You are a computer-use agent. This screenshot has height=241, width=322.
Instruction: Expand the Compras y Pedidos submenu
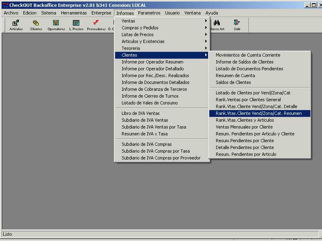click(162, 28)
